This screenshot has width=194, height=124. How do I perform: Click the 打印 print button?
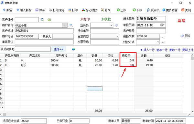tap(73, 10)
